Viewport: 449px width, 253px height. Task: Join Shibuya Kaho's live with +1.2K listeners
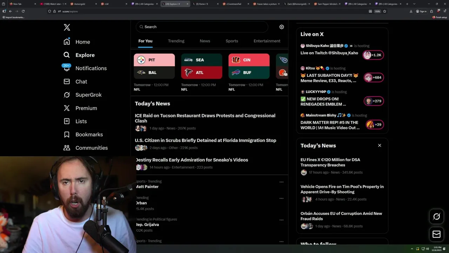tap(373, 55)
